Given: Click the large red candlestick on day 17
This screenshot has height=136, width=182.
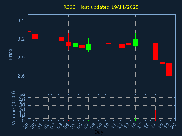Looking at the screenshot, I should 156,51.
